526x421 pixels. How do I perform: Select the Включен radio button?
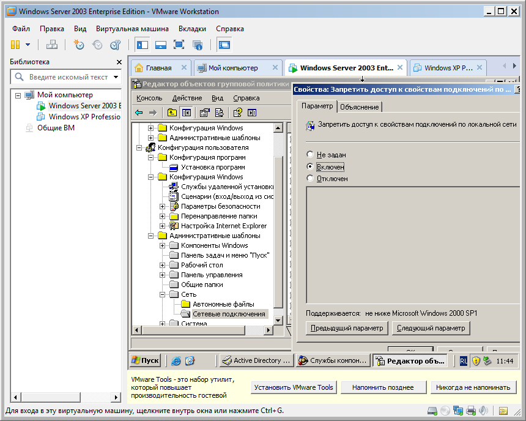(310, 166)
